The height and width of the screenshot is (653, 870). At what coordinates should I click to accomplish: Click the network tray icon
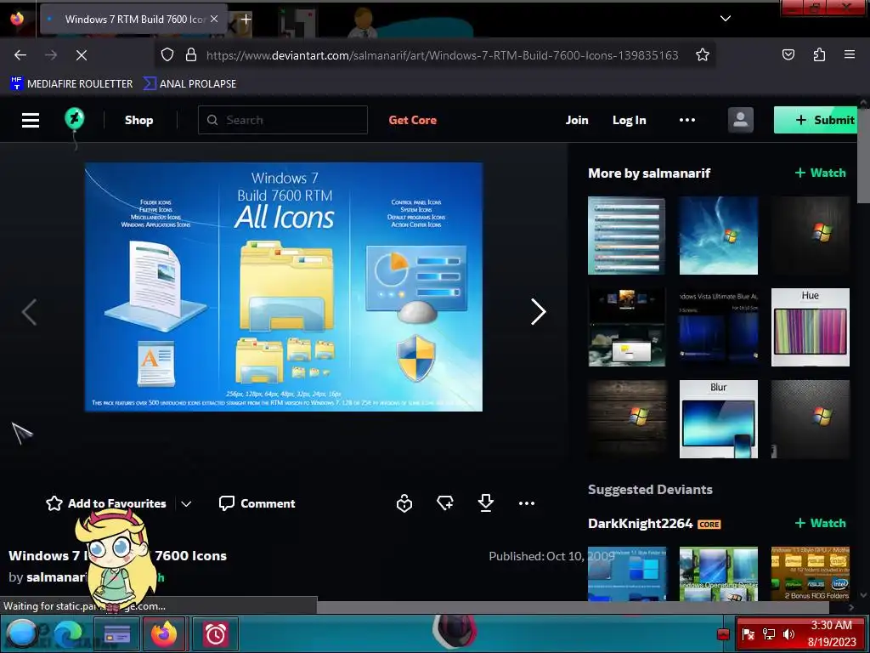pyautogui.click(x=768, y=633)
